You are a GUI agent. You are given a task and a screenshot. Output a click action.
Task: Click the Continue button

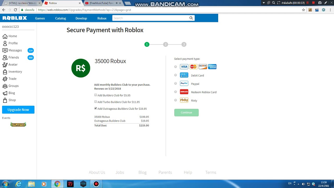(x=186, y=113)
